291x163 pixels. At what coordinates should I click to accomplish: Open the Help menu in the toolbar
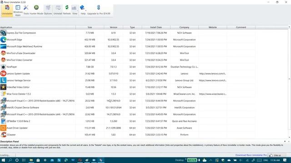[x=83, y=10]
